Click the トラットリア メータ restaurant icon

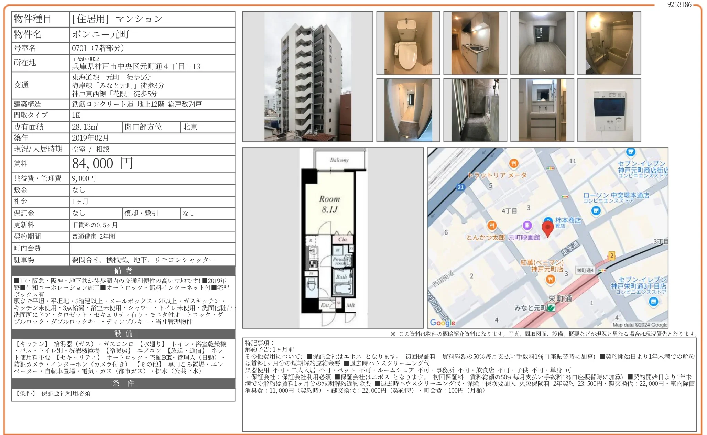point(513,164)
